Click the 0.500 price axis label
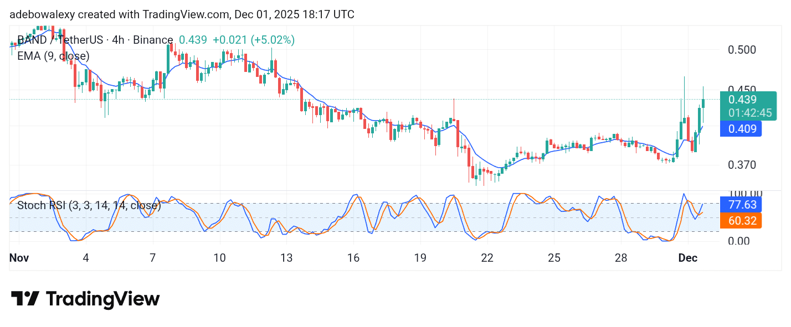Viewport: 791px width, 327px height. [x=742, y=50]
